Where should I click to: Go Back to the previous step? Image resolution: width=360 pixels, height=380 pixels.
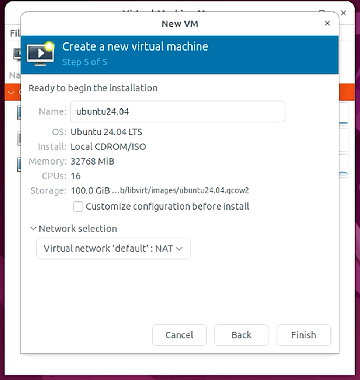242,335
